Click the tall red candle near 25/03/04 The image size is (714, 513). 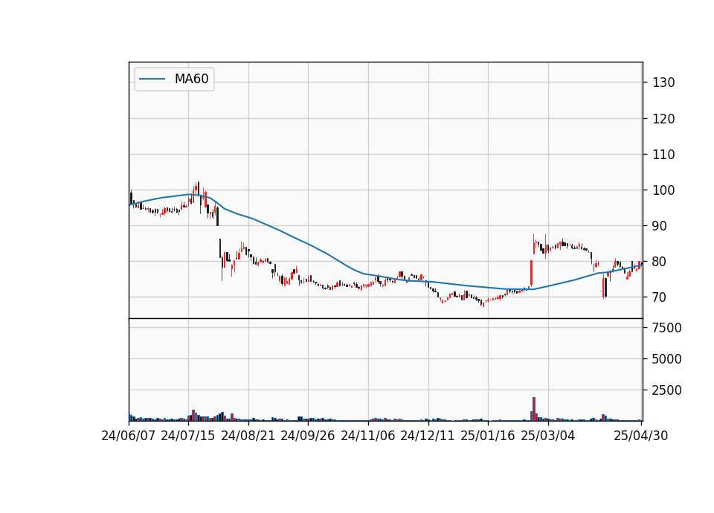tap(531, 273)
